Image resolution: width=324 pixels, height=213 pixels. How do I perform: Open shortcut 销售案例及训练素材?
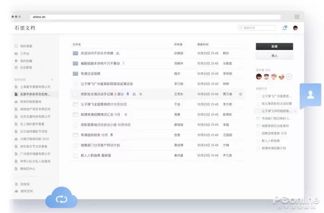pos(275,126)
